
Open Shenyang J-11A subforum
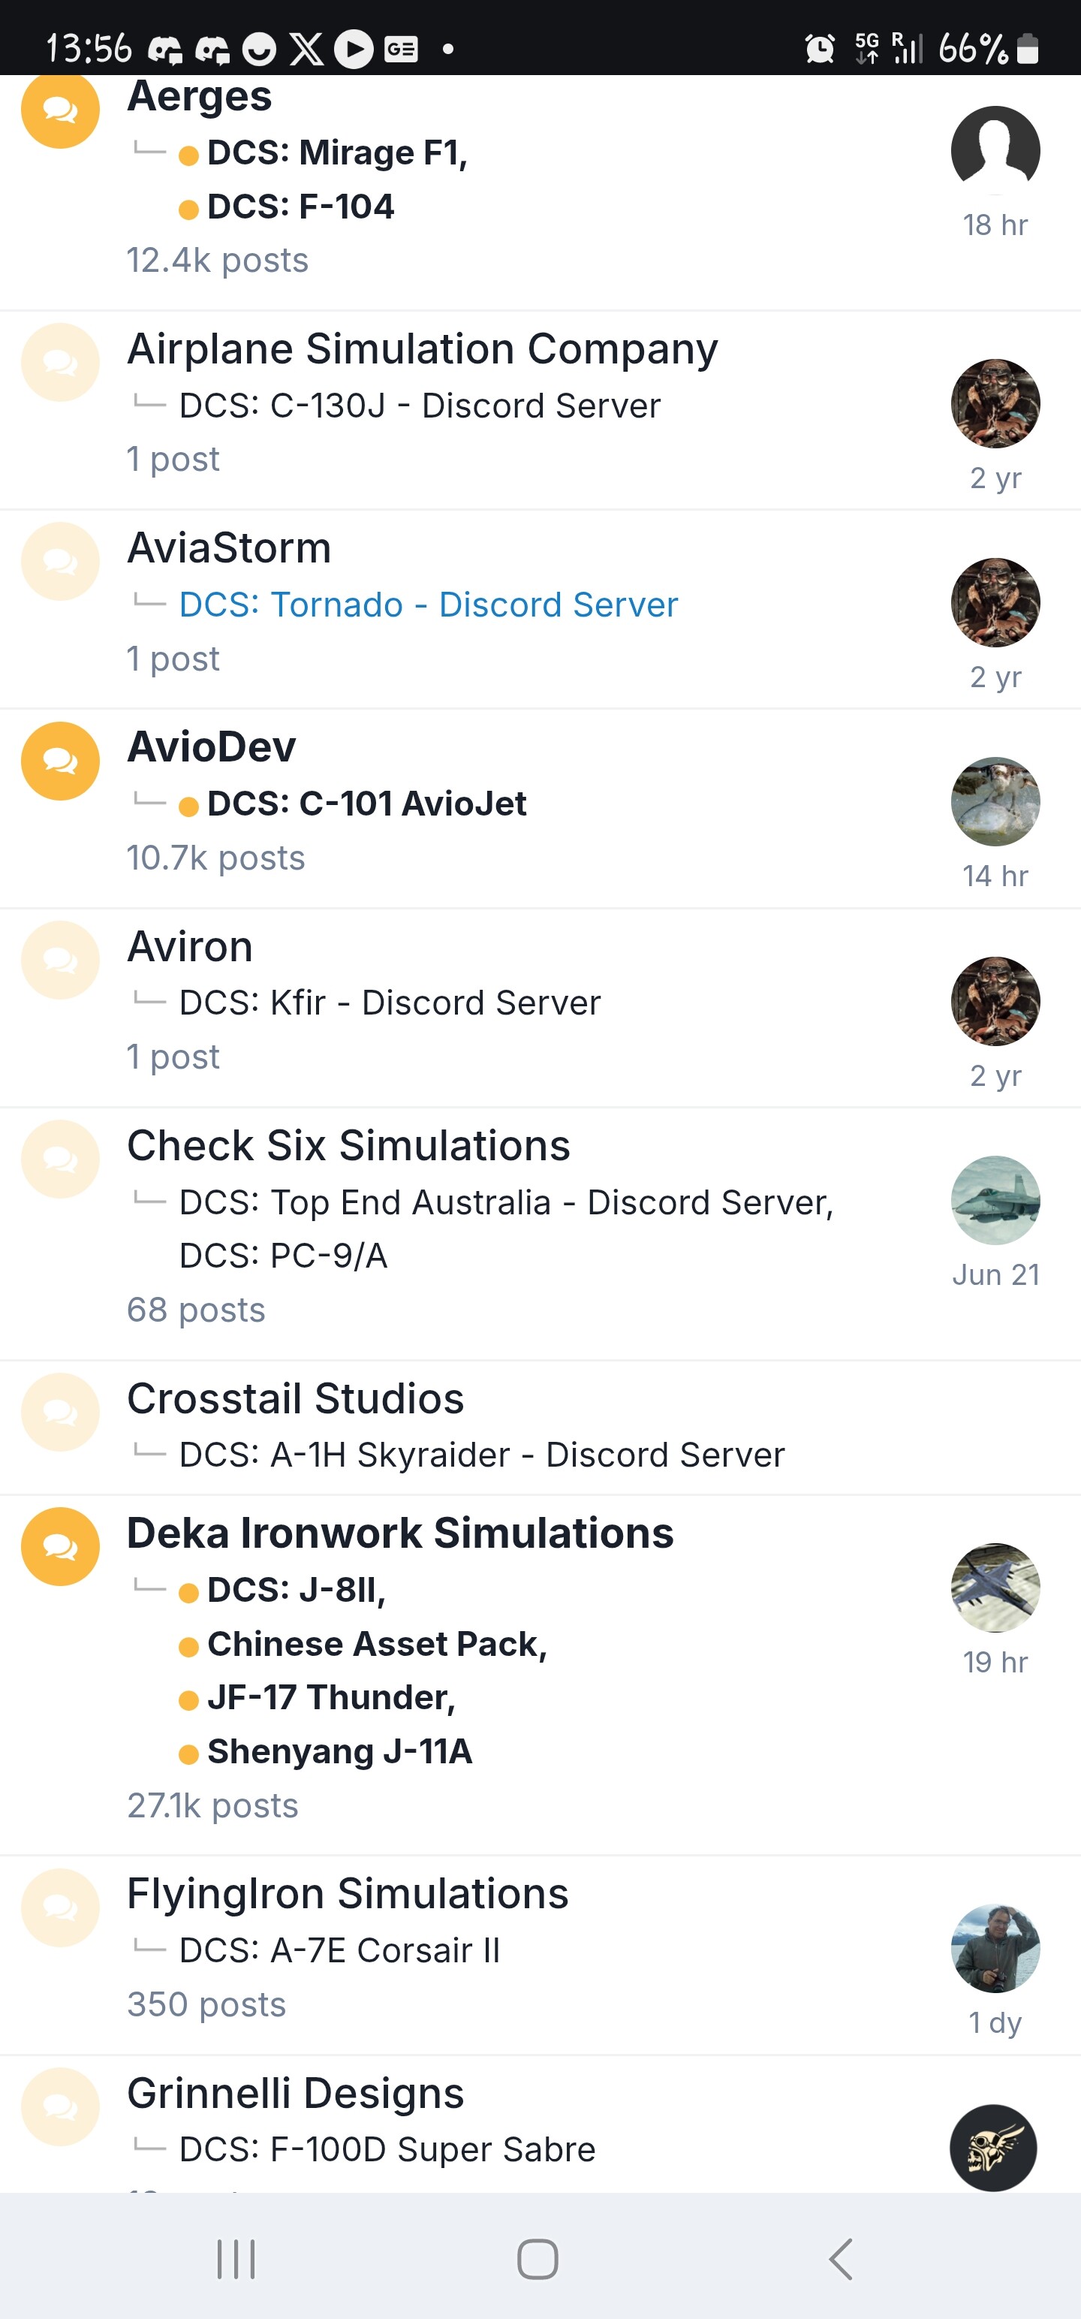pyautogui.click(x=339, y=1752)
